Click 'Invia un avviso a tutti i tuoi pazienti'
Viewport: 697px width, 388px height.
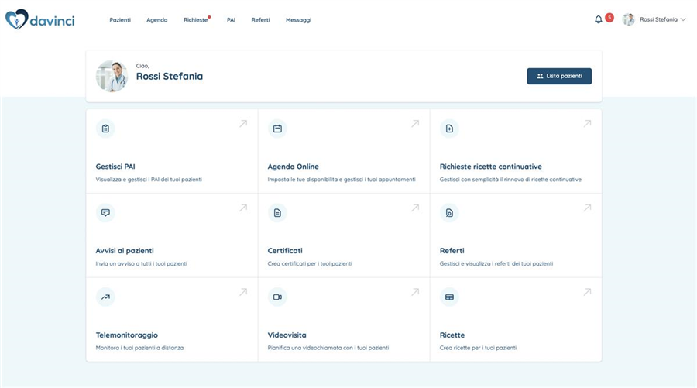(142, 263)
